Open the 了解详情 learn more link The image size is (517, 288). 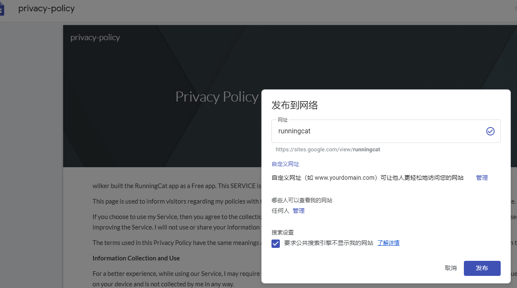coord(388,243)
